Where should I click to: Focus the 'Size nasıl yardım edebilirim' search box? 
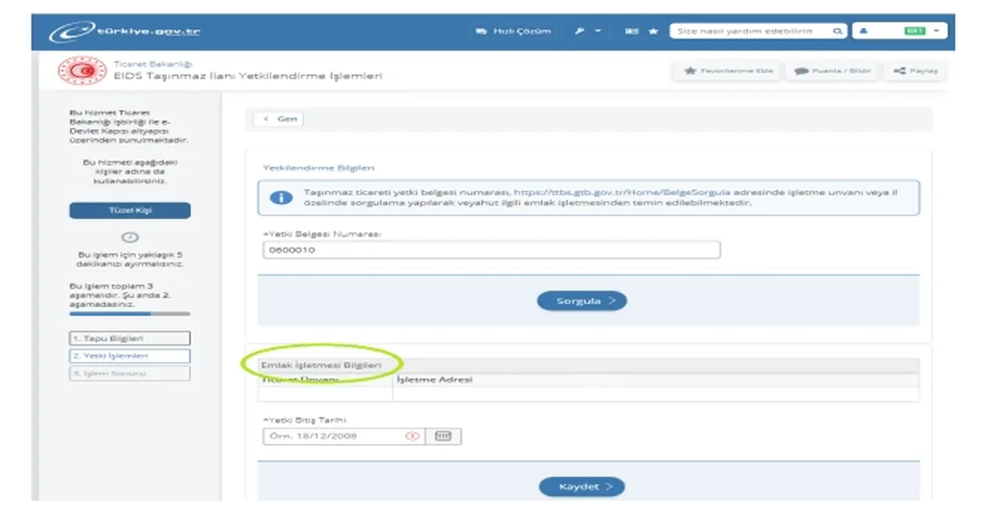coord(750,31)
